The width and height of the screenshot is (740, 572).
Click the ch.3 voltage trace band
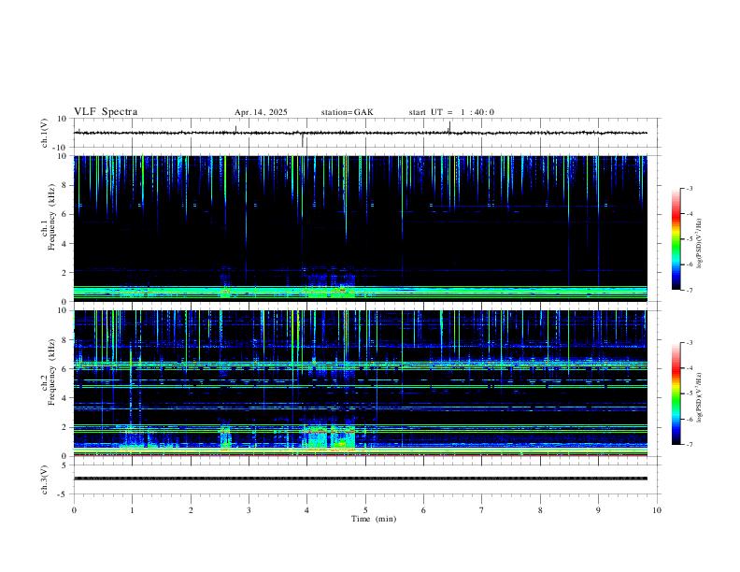coord(361,479)
